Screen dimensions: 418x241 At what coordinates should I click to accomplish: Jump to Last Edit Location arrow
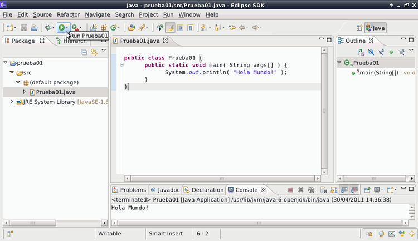[x=232, y=27]
